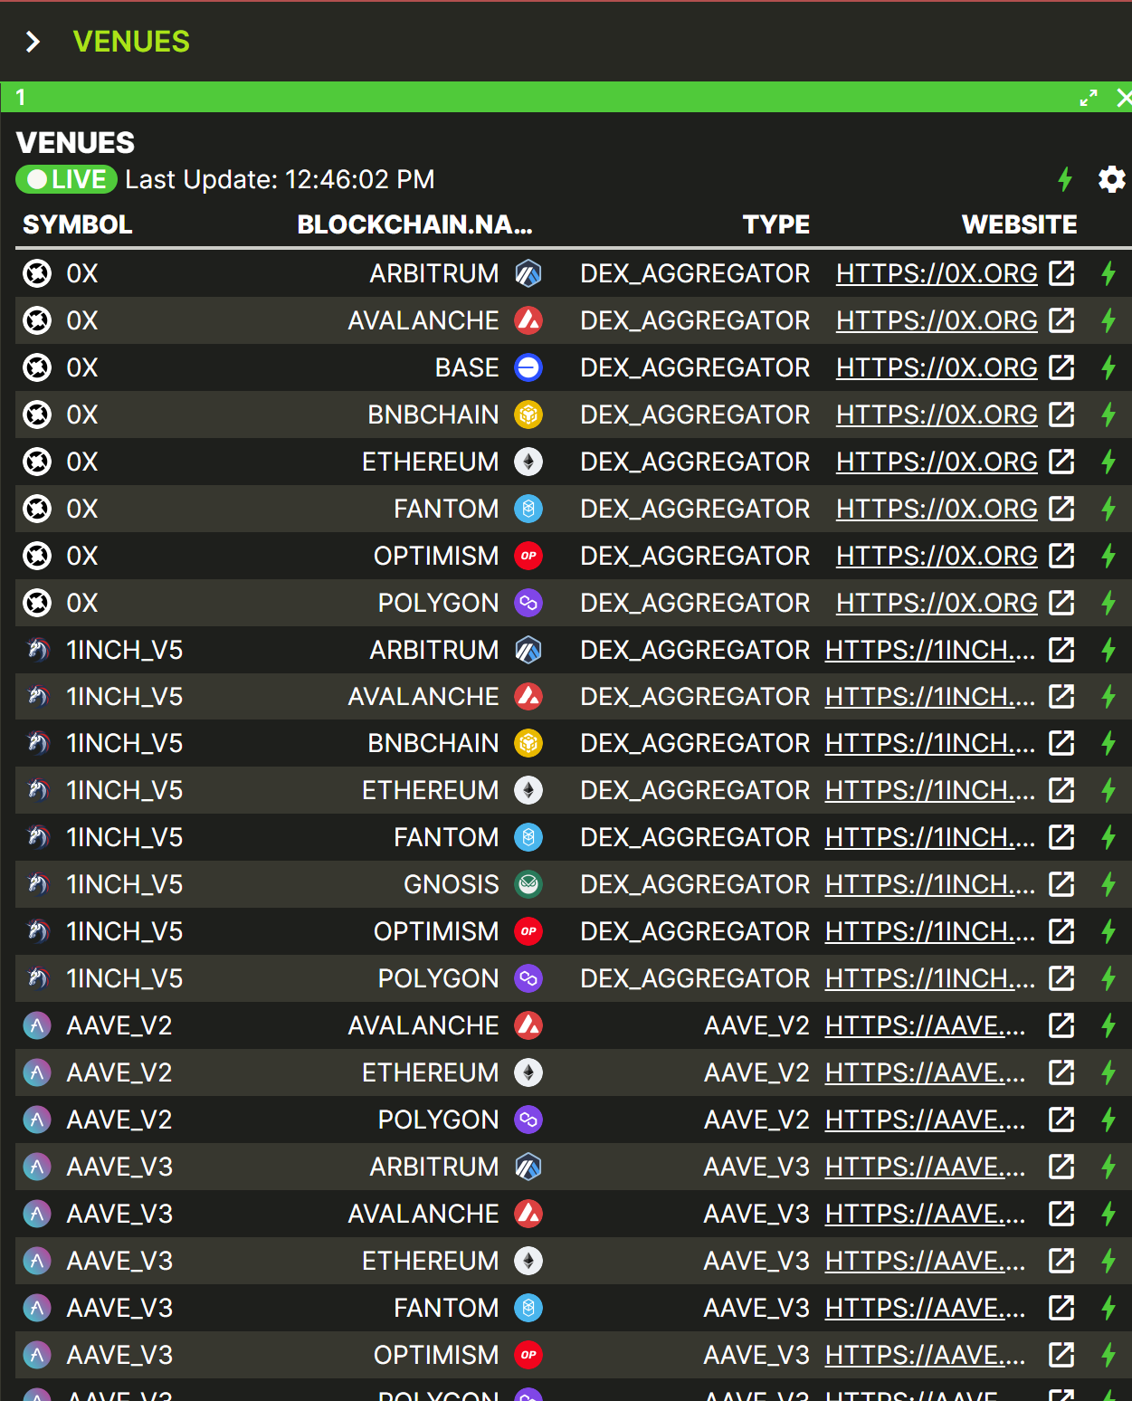Open external link icon in 1INCH_V5 POLYGON row
The width and height of the screenshot is (1132, 1401).
click(x=1061, y=978)
